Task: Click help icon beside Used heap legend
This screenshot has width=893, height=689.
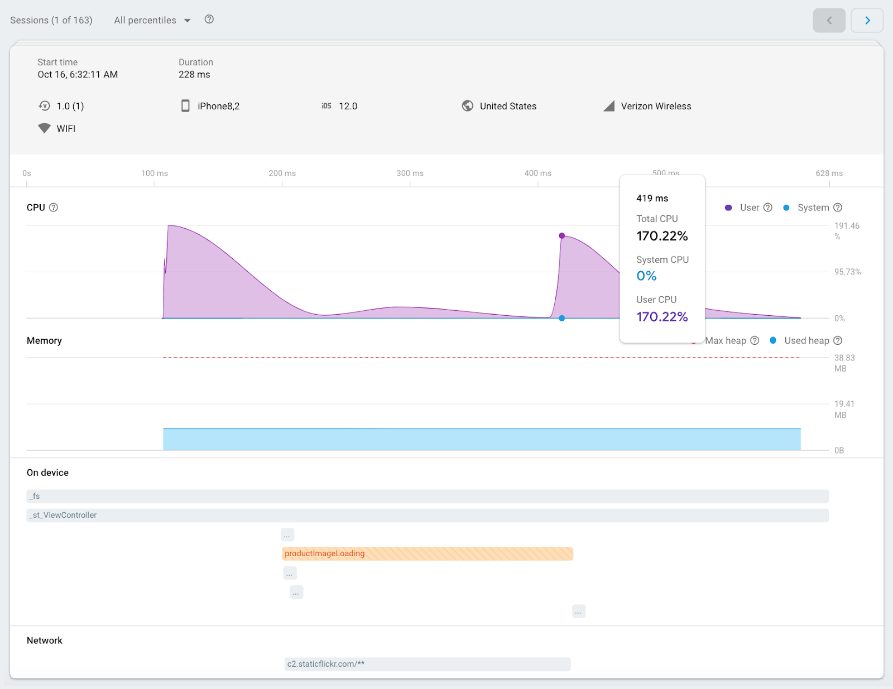Action: click(838, 340)
